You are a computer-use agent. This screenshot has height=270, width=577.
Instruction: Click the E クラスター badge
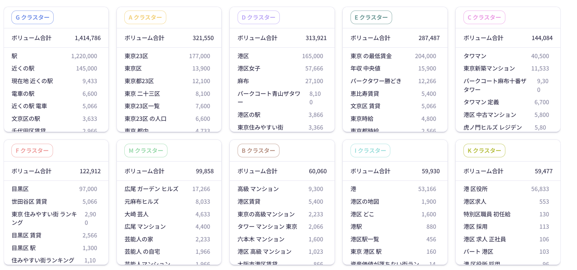pos(371,17)
